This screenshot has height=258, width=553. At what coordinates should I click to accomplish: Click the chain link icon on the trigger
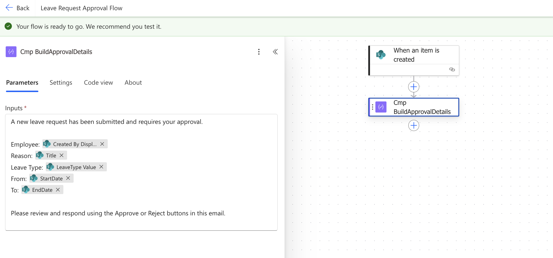[x=452, y=69]
